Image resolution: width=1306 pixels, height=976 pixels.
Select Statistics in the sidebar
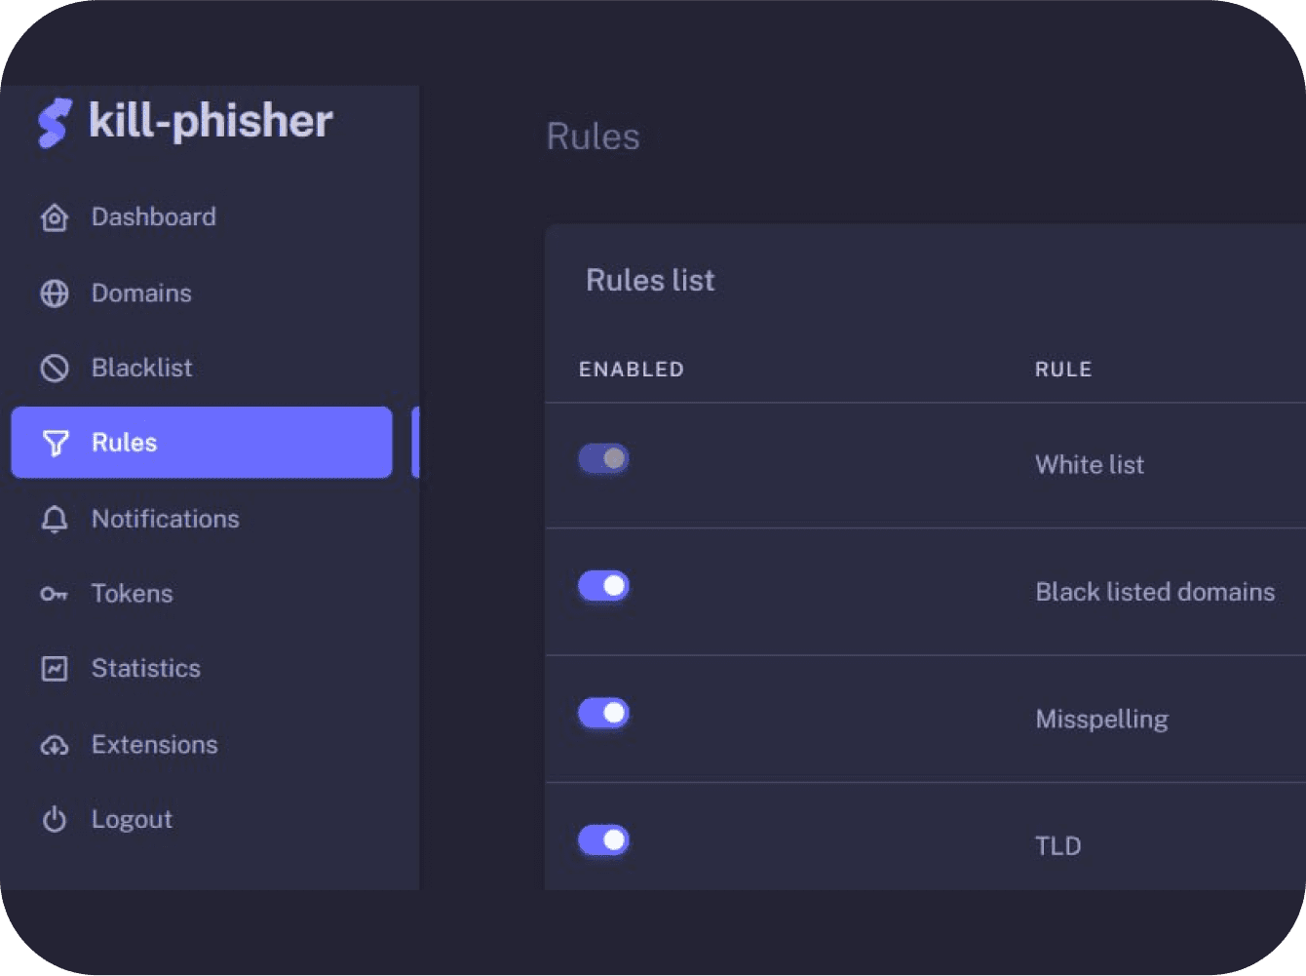[145, 668]
